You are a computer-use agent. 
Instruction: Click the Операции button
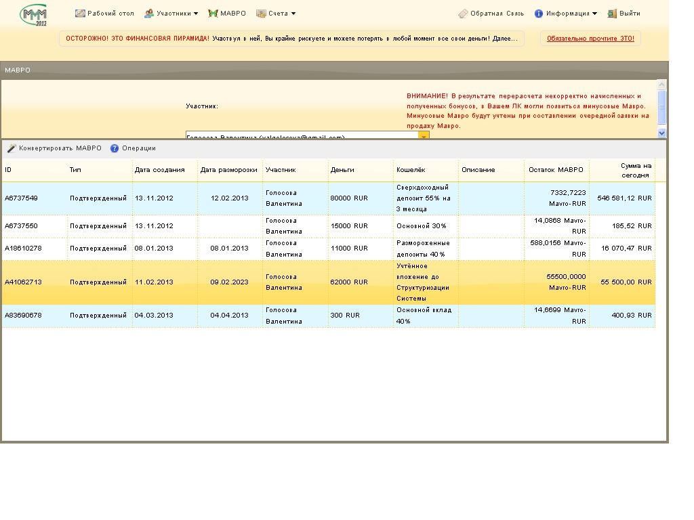pos(134,148)
